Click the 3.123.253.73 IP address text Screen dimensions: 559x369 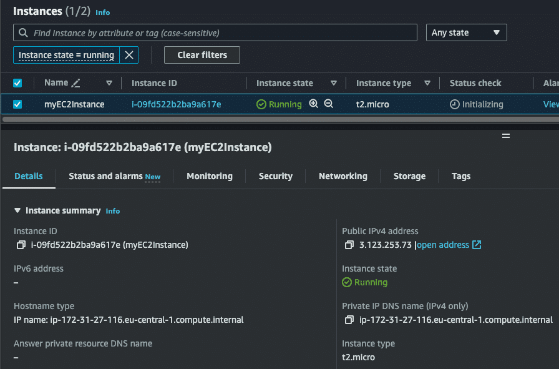pos(386,245)
